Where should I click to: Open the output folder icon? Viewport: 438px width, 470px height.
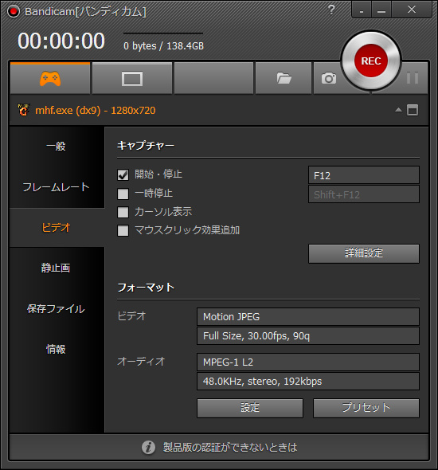point(284,78)
